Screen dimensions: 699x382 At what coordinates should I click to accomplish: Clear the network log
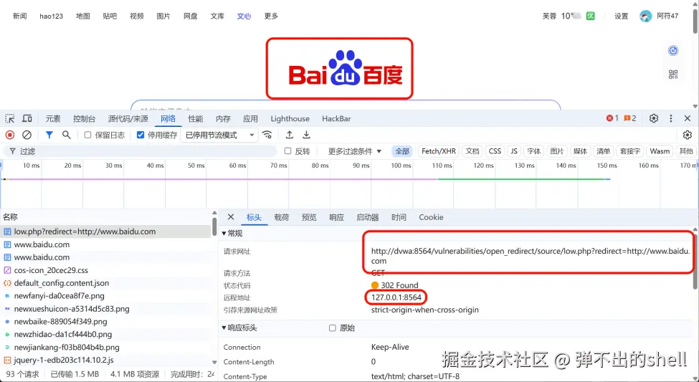pyautogui.click(x=27, y=135)
